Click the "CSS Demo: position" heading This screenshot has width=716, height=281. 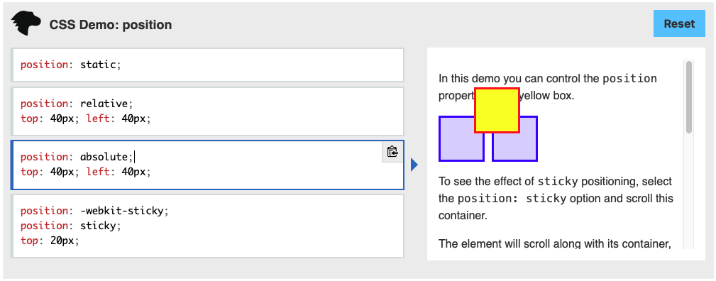[111, 25]
